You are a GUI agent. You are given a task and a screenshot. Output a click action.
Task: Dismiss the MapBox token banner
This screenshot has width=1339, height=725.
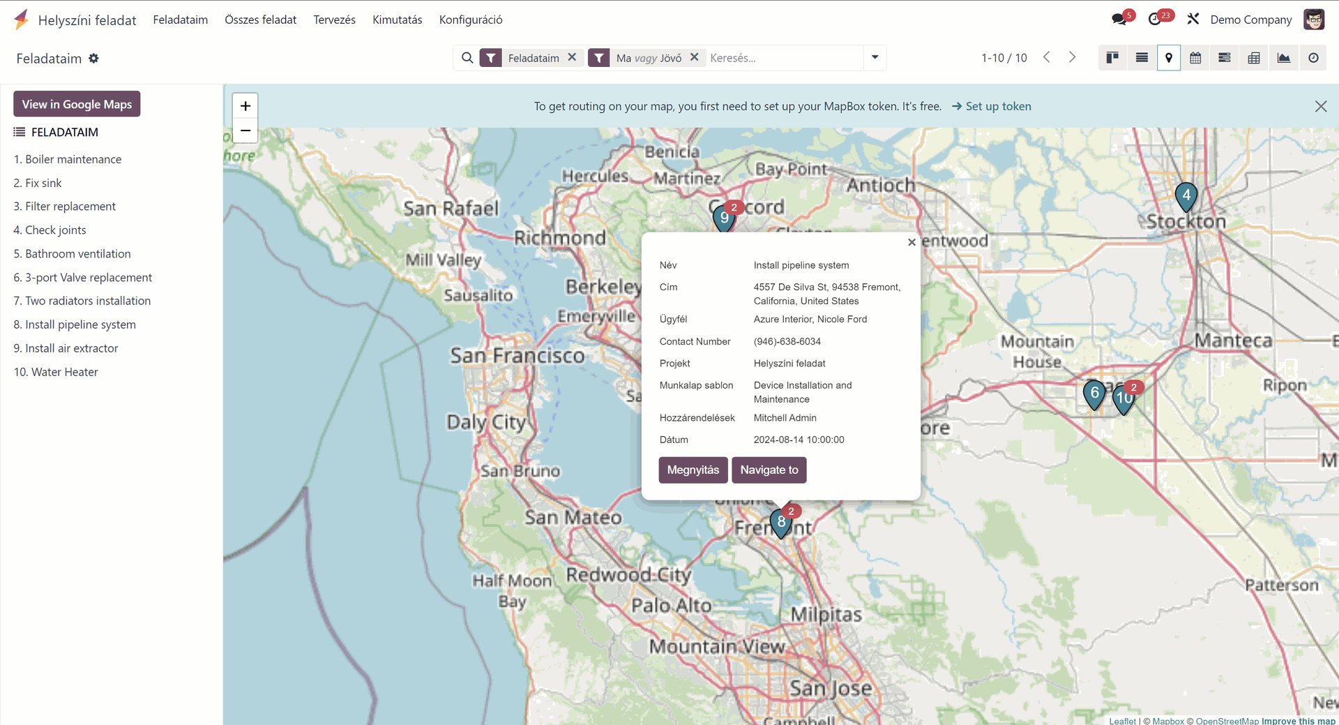pos(1321,106)
